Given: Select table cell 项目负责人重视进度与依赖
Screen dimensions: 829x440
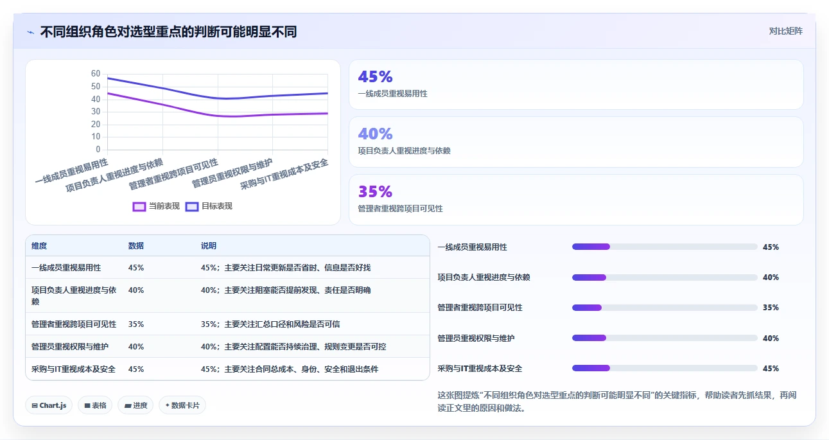Looking at the screenshot, I should (74, 295).
